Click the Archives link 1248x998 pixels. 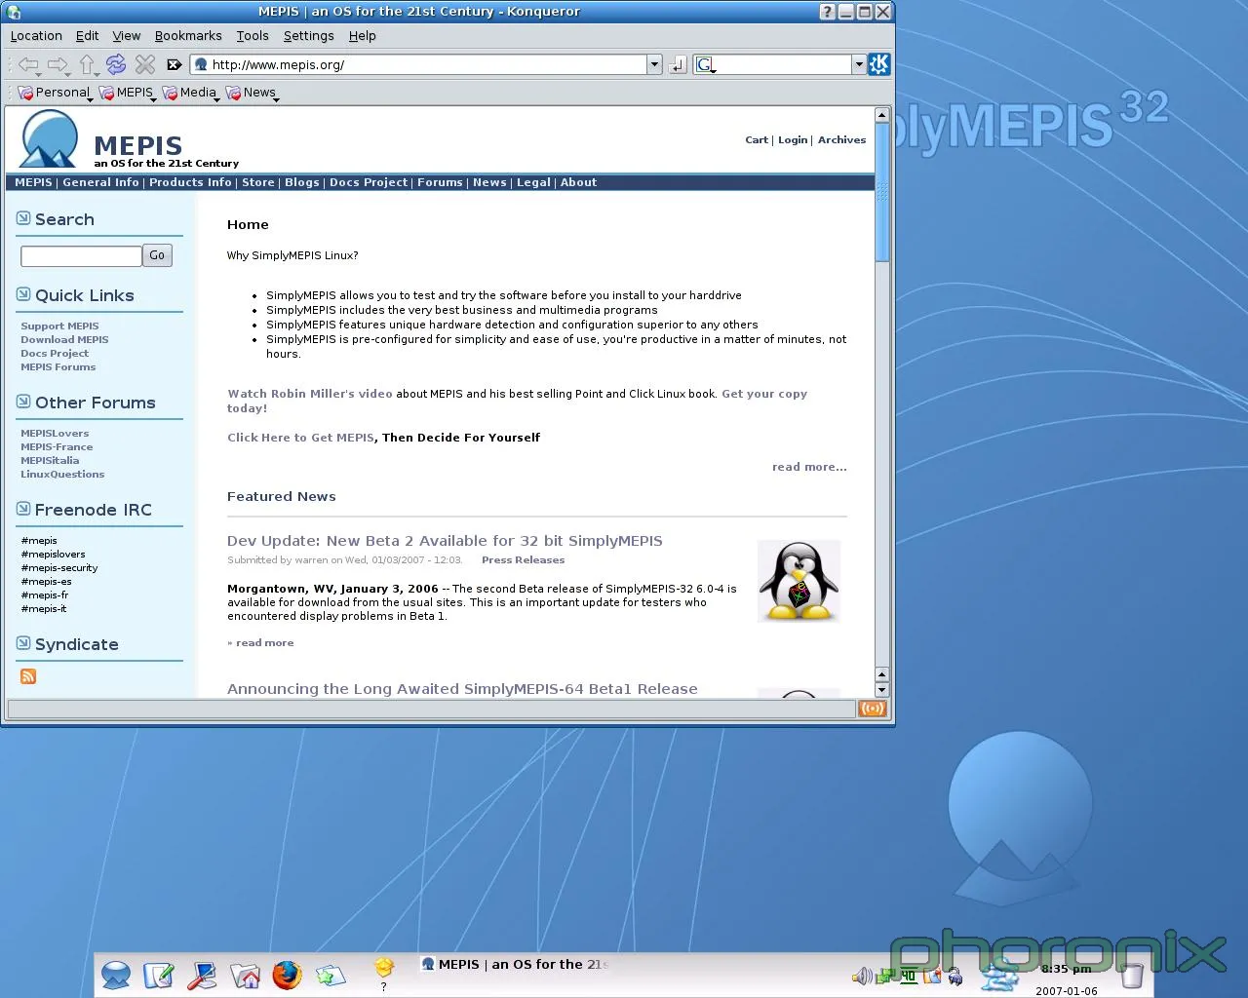click(x=841, y=140)
